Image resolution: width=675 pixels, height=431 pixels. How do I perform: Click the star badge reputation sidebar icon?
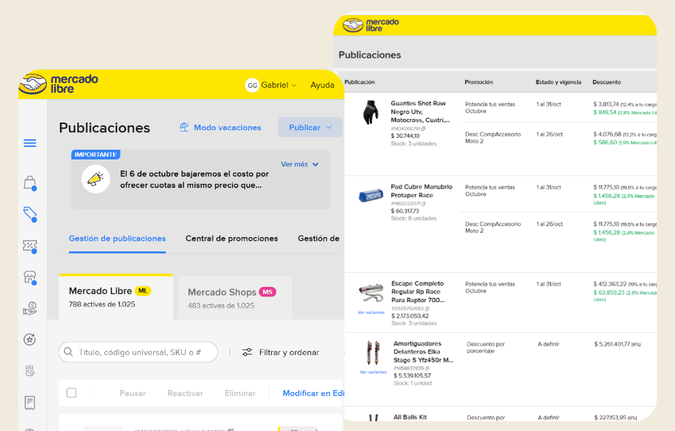(29, 339)
